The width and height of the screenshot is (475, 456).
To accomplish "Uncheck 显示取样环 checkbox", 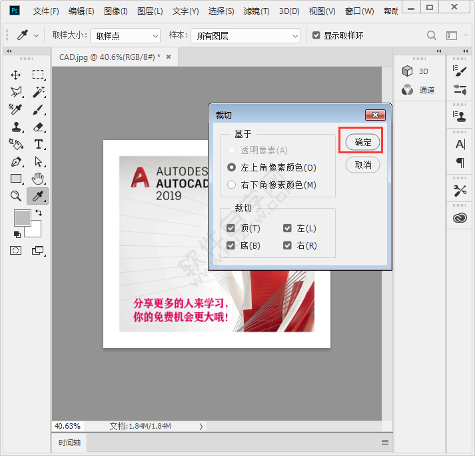I will point(316,35).
